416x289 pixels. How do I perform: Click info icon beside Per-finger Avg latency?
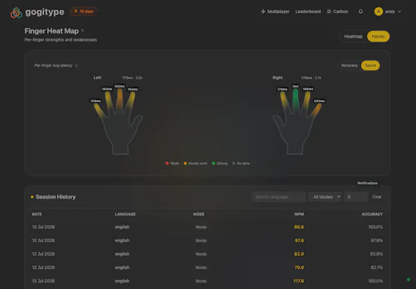tap(77, 66)
